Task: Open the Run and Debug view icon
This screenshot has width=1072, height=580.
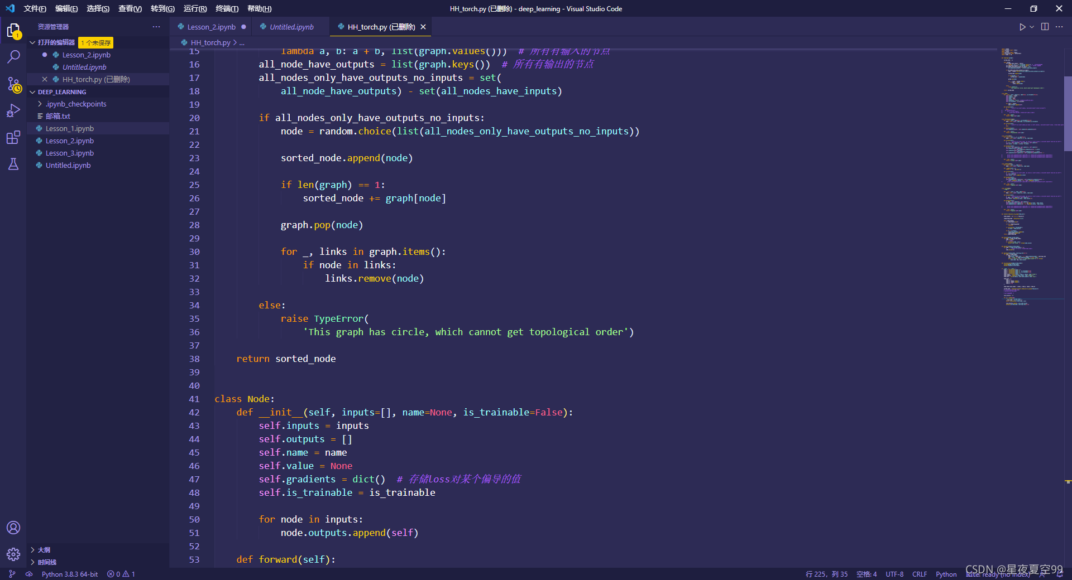Action: click(x=13, y=111)
